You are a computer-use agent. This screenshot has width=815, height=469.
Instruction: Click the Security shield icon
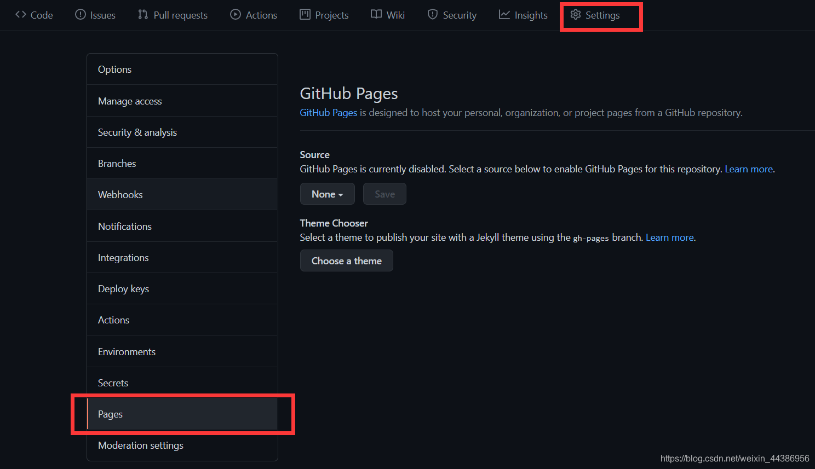click(x=433, y=15)
